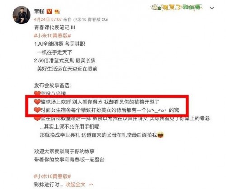
Task: Click the heart emoji before 对面女生宿舍
Action: tap(37, 110)
